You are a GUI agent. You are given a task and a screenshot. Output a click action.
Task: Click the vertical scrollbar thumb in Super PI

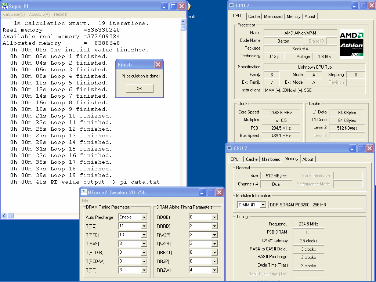[x=183, y=28]
